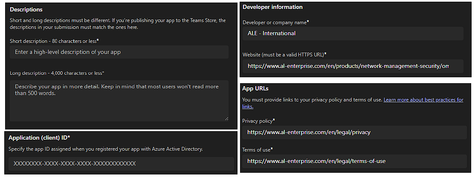The width and height of the screenshot is (475, 177).
Task: Click the Long description field label
Action: [57, 73]
